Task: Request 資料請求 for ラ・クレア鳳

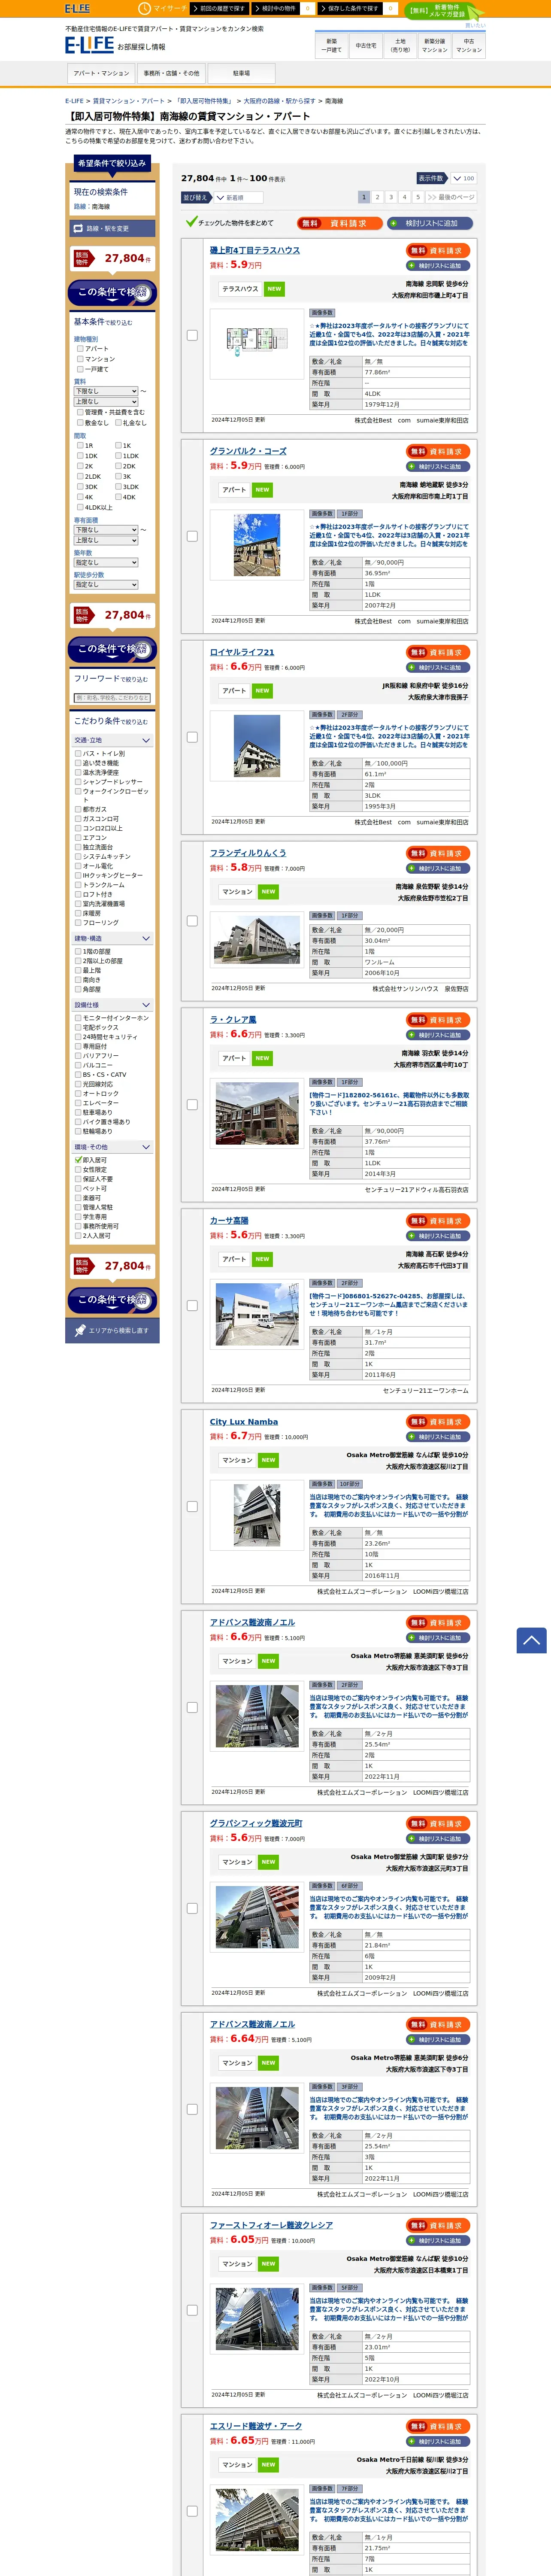Action: point(438,1020)
